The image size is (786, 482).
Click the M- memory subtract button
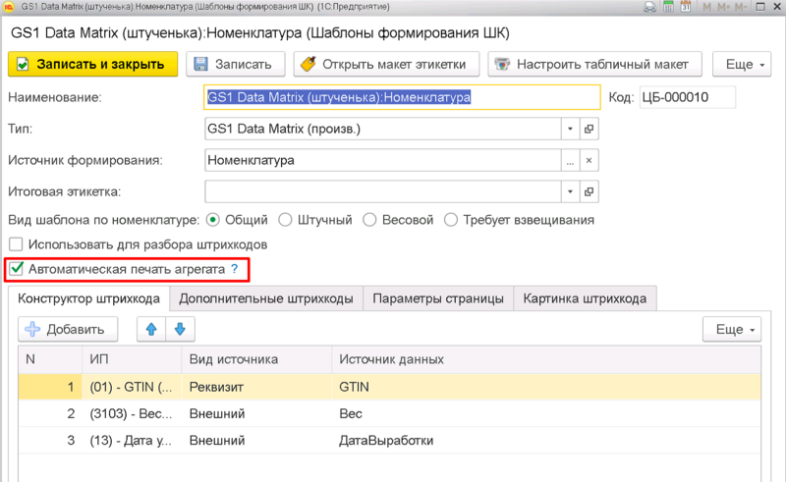[741, 7]
